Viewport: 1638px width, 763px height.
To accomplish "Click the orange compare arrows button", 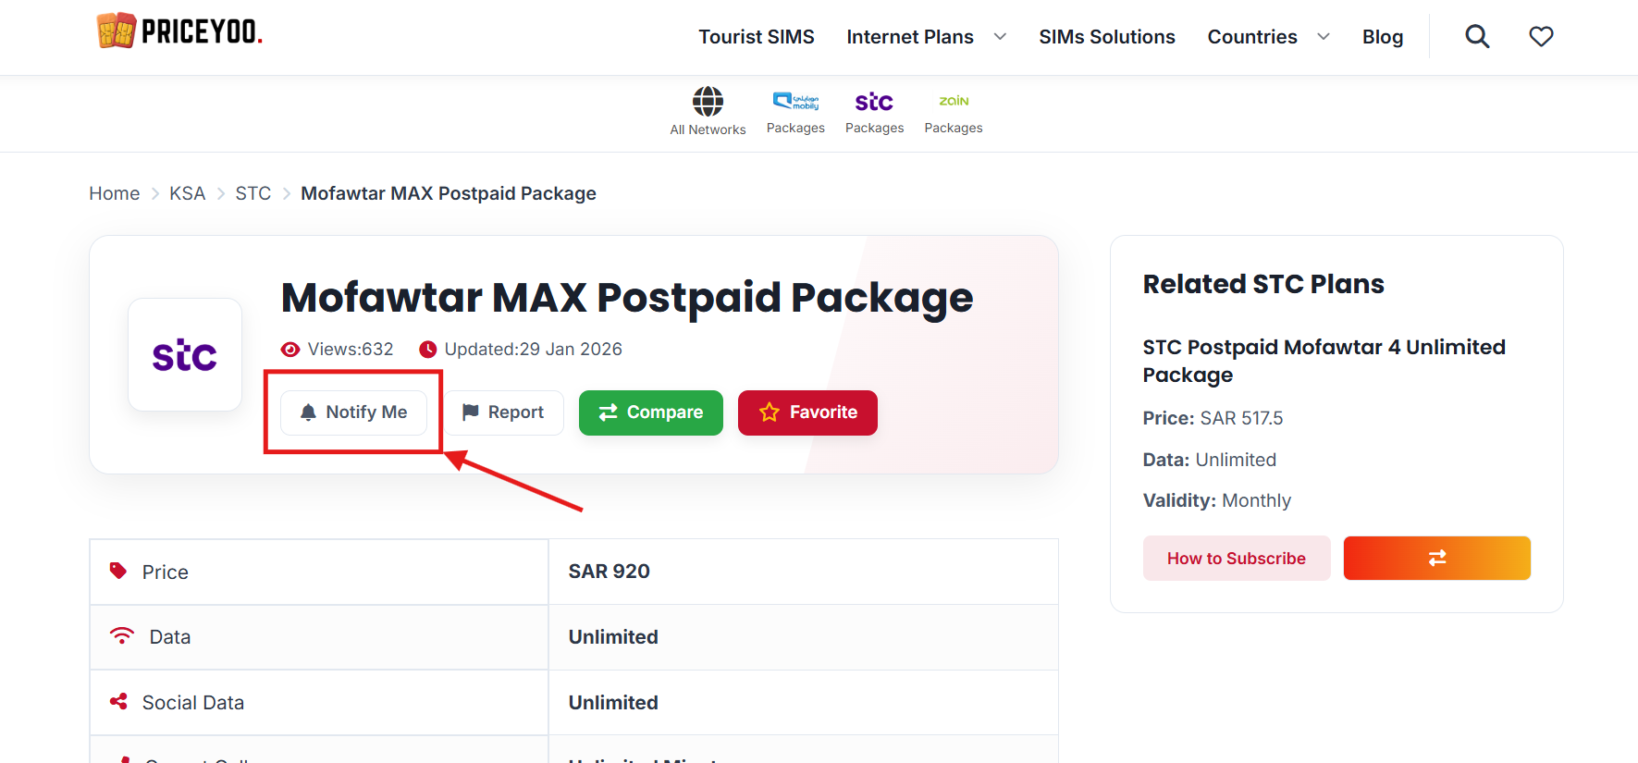I will (1436, 558).
